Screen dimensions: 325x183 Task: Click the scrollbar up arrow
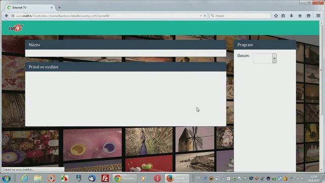[x=321, y=23]
